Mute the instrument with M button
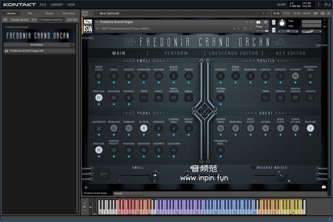This screenshot has height=222, width=333. click(x=274, y=30)
